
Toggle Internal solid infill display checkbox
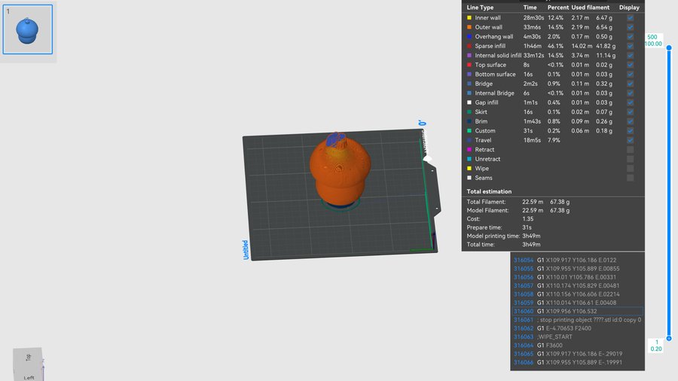630,55
